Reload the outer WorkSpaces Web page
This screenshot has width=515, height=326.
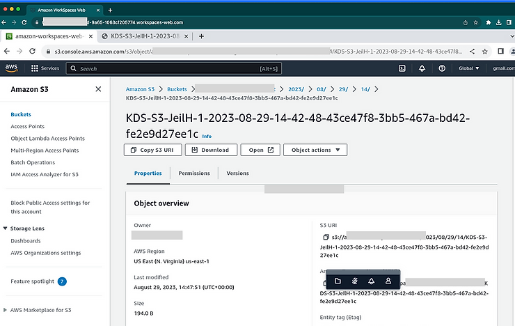point(24,22)
